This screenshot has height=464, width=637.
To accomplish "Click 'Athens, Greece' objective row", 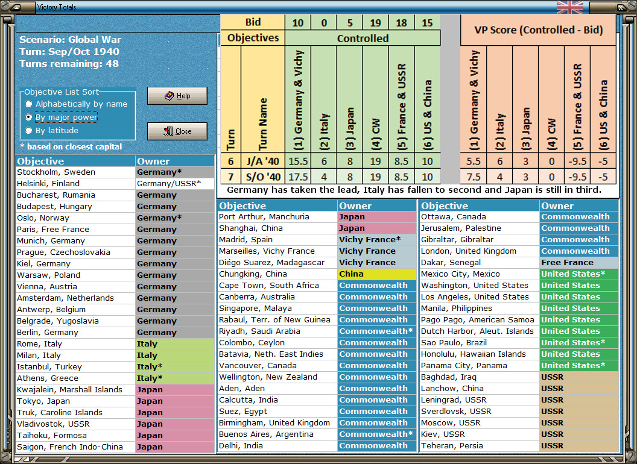I will coord(115,378).
